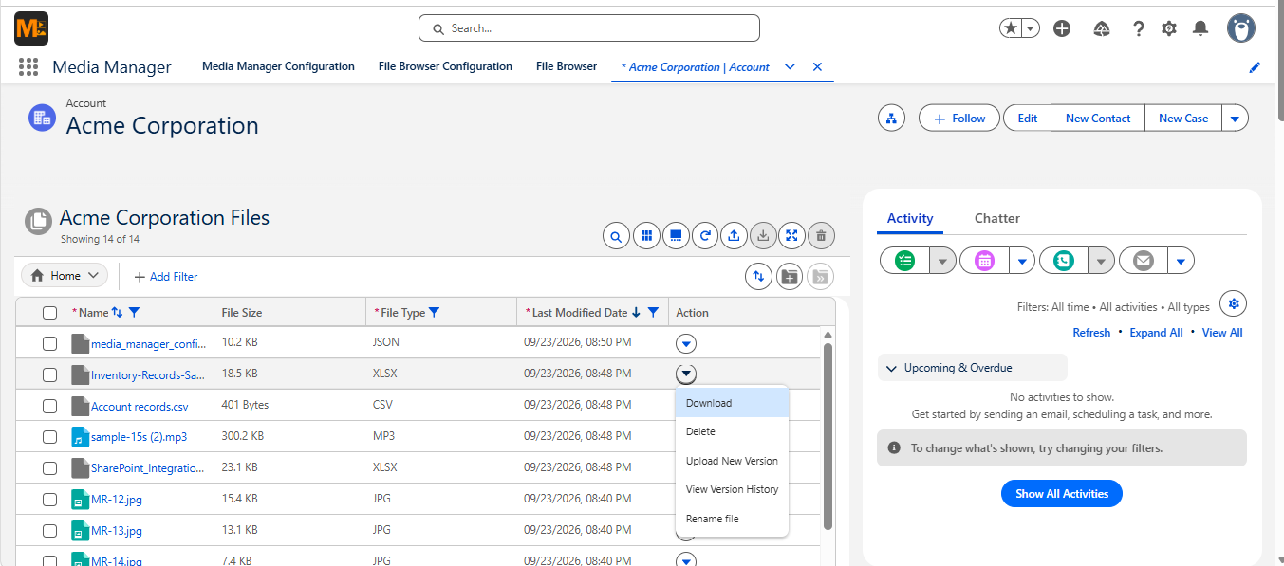Click the upload file icon
This screenshot has height=566, width=1284.
click(734, 236)
